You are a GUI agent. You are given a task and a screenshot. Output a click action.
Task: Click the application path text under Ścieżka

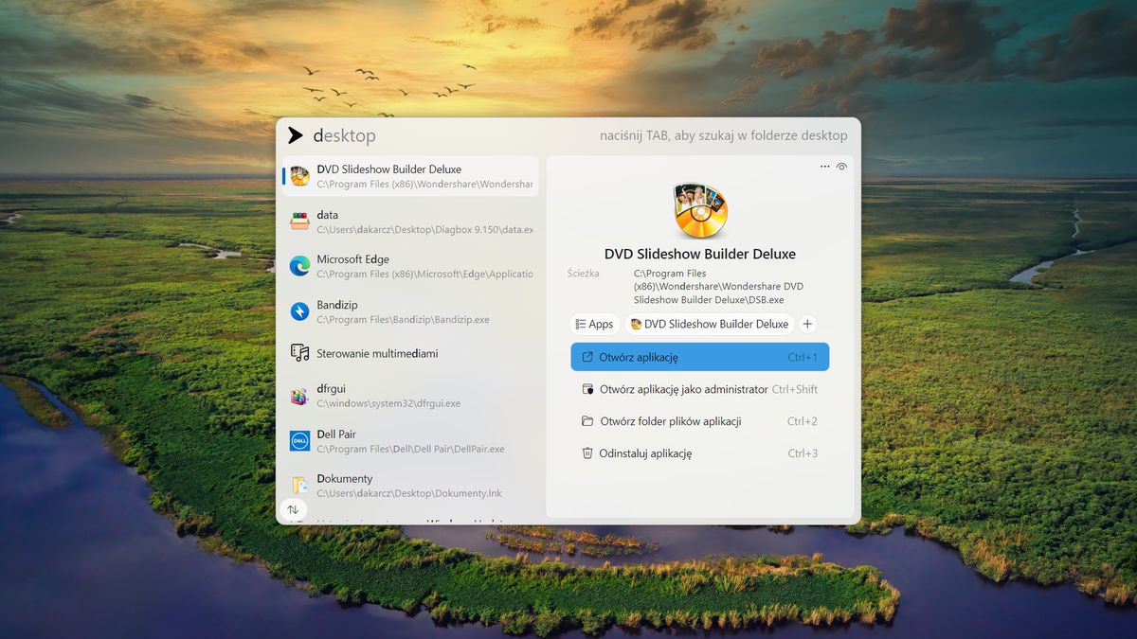(718, 286)
